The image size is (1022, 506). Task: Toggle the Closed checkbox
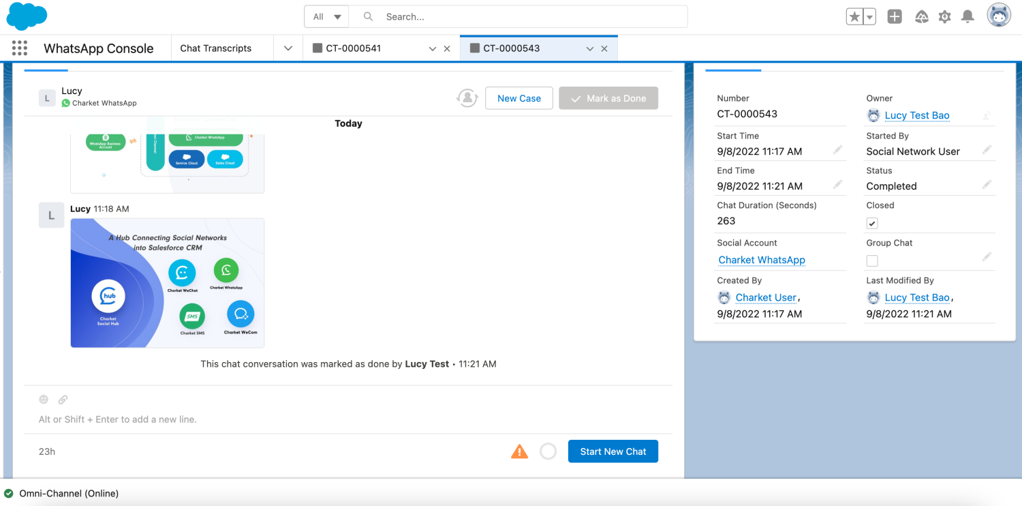[x=872, y=223]
